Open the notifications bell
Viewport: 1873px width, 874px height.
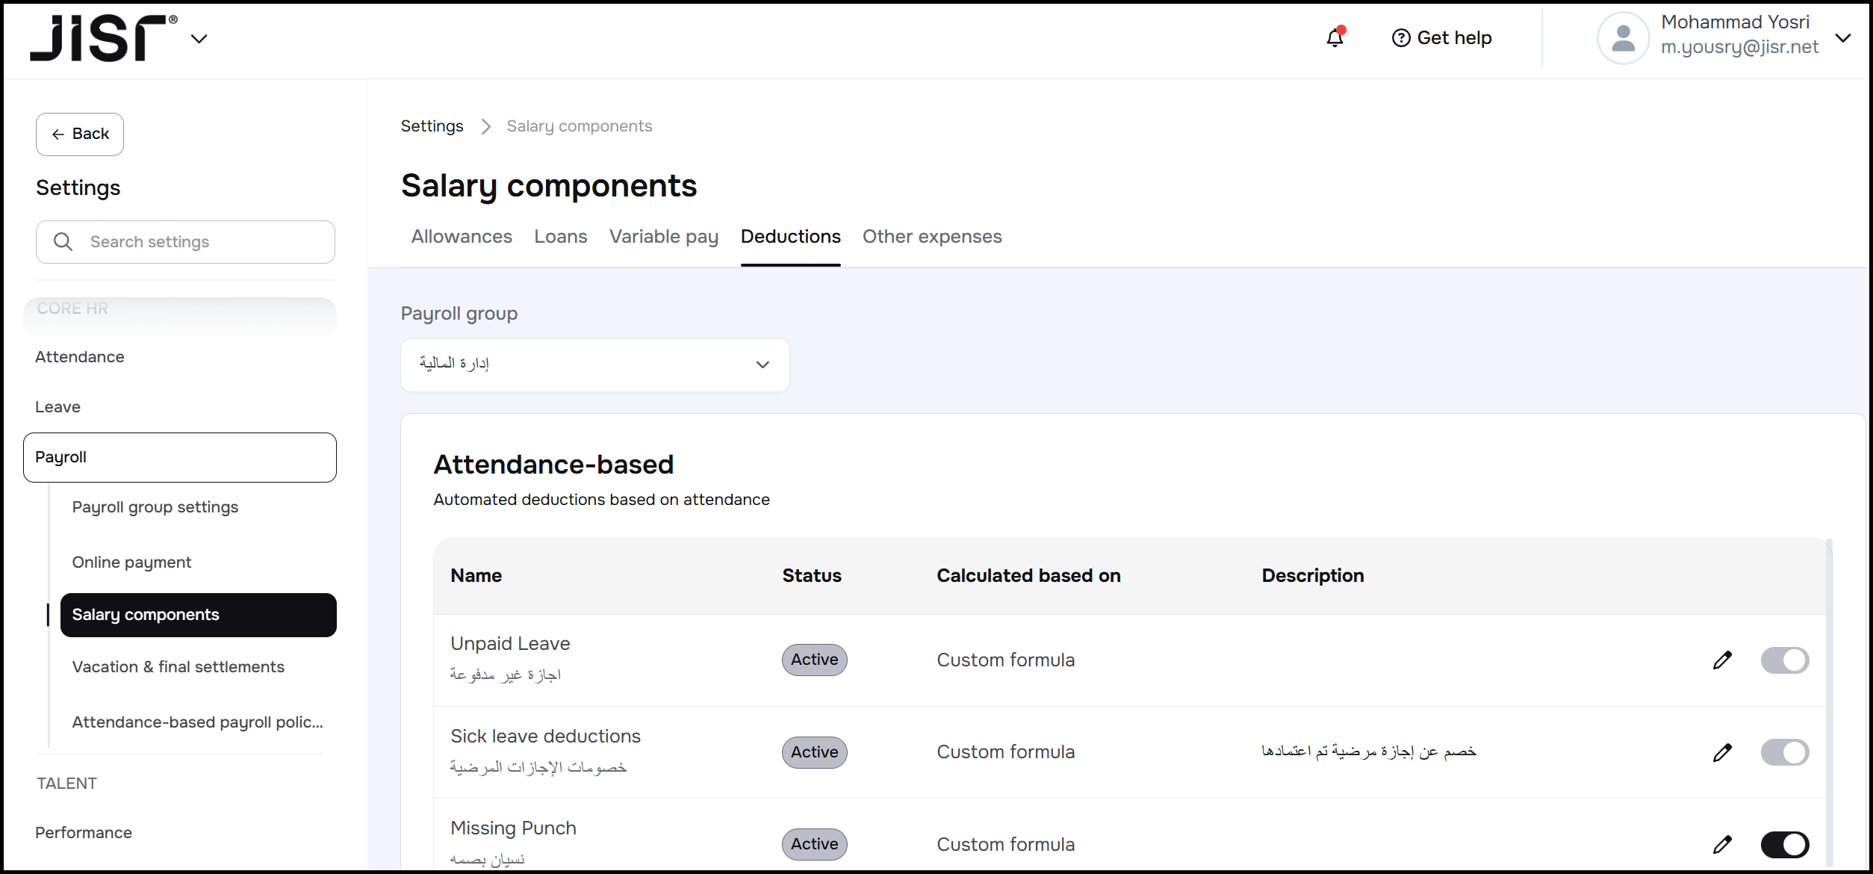point(1335,37)
